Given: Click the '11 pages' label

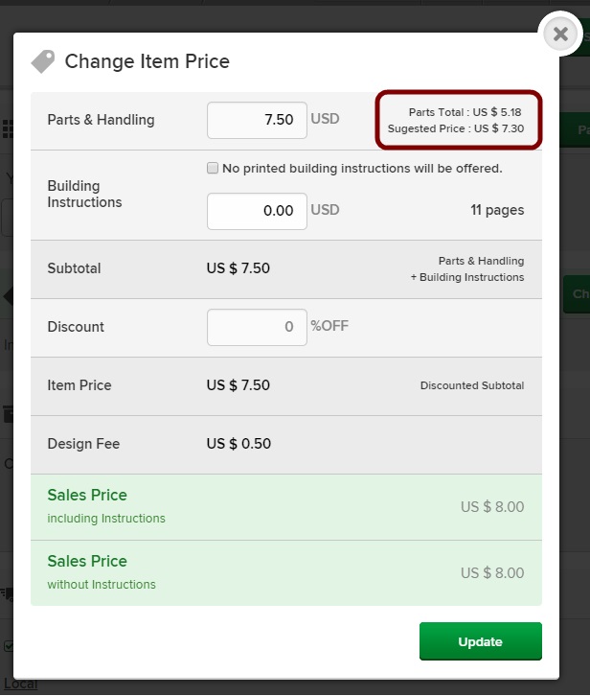Looking at the screenshot, I should (x=497, y=210).
